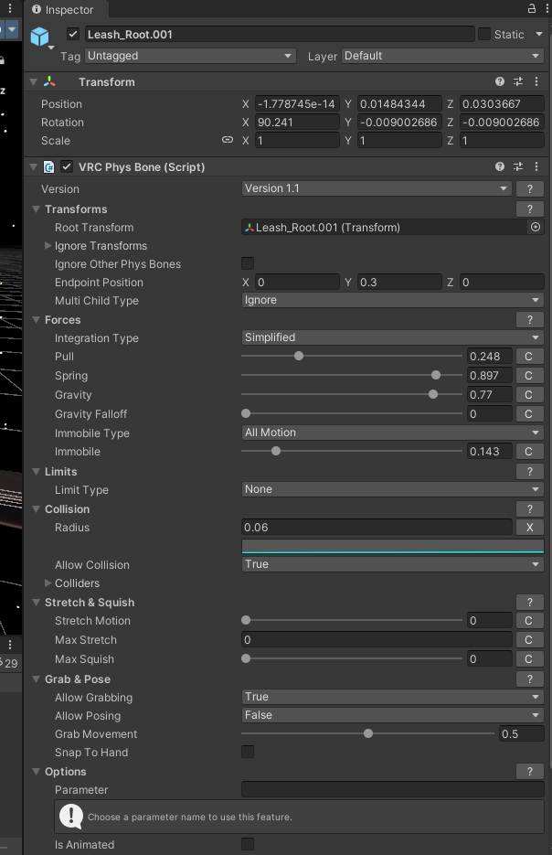This screenshot has width=552, height=855.
Task: Open VRC Phys Bone help icon
Action: tap(500, 166)
